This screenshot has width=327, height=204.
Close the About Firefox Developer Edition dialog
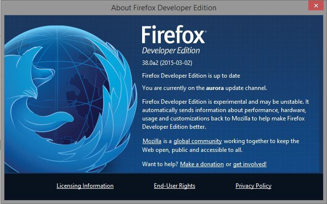click(316, 5)
